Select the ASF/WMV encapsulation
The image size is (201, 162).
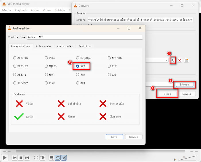[20, 83]
